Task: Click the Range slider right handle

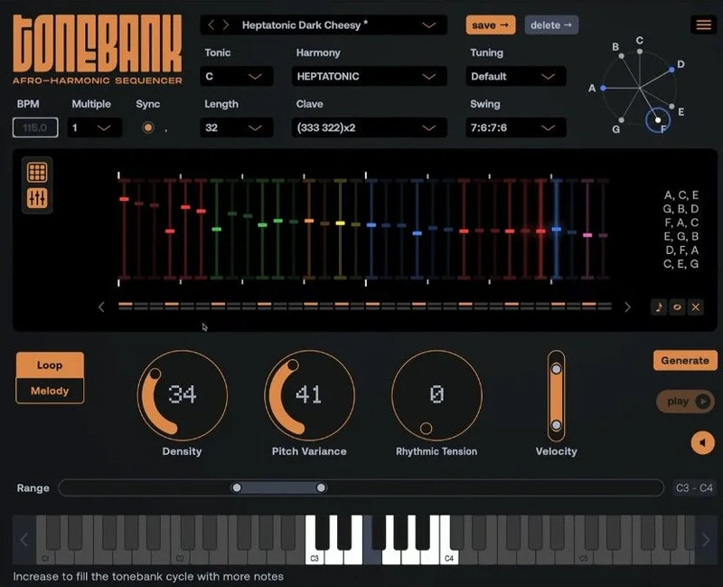Action: click(x=321, y=488)
